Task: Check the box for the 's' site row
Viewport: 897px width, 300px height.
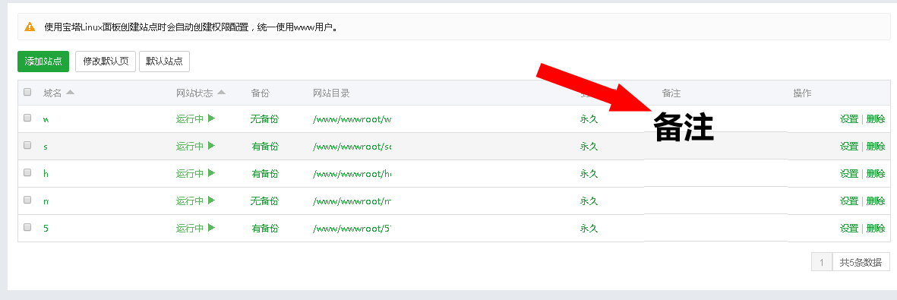Action: (x=27, y=145)
